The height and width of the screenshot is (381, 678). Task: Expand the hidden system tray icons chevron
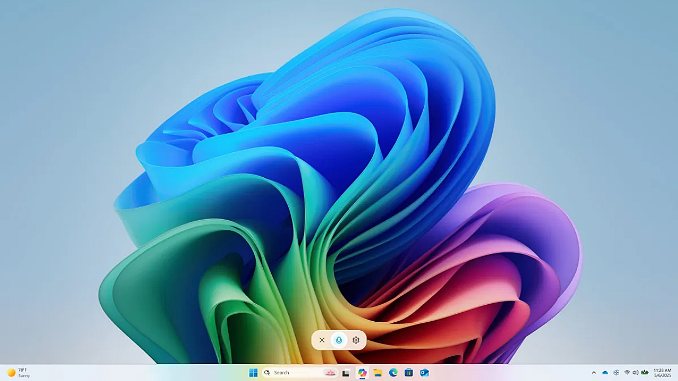pos(594,373)
